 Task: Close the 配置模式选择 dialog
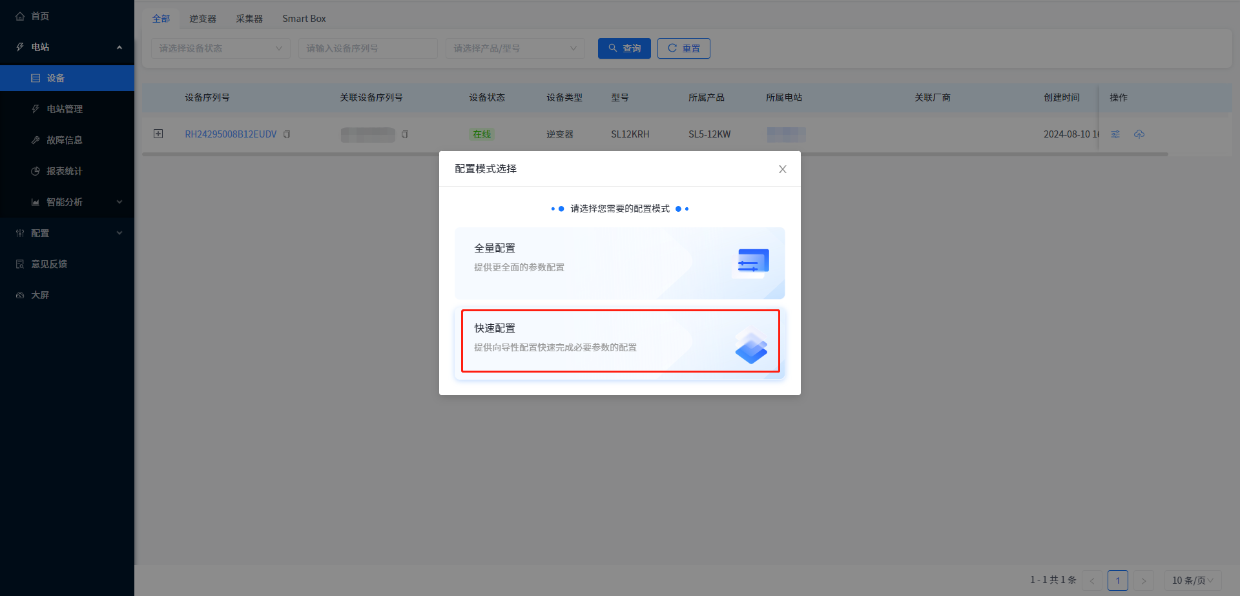point(782,169)
